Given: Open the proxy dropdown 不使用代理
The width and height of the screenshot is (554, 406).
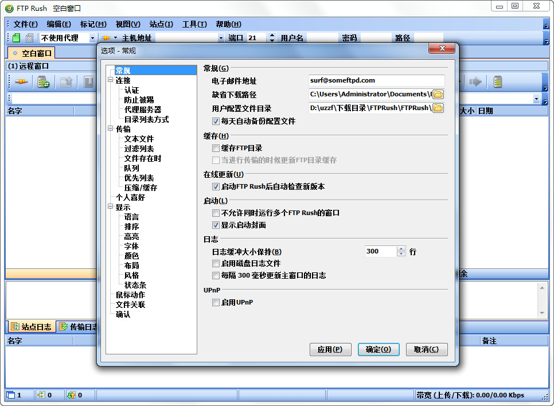Looking at the screenshot, I should pyautogui.click(x=92, y=38).
